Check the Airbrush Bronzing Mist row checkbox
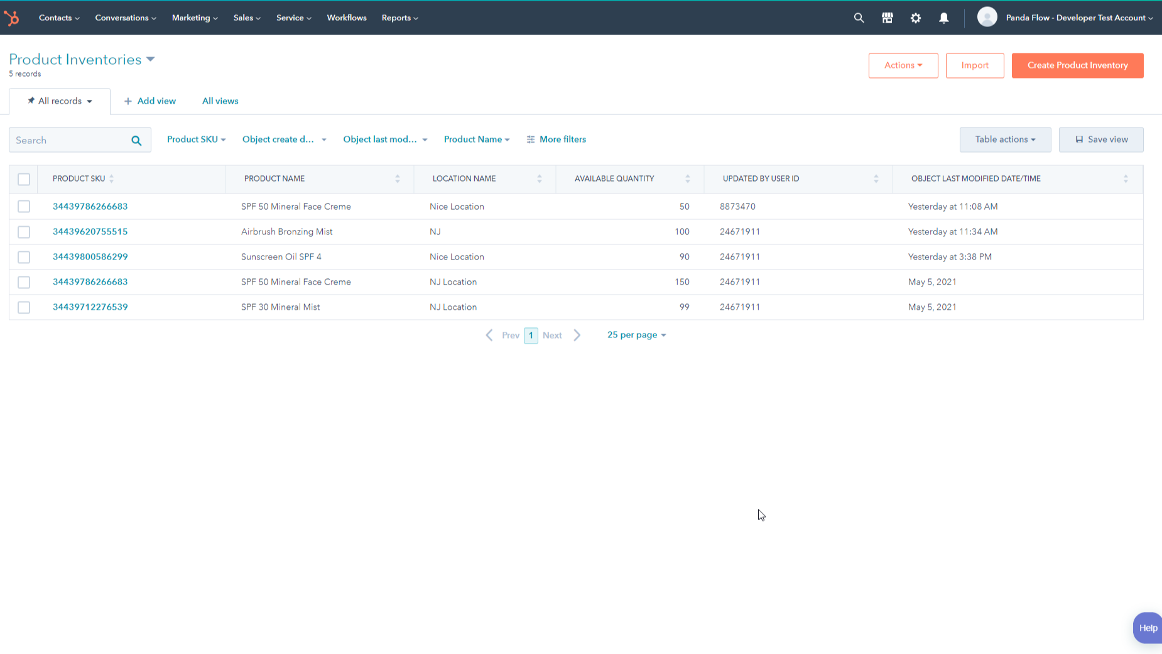Image resolution: width=1162 pixels, height=654 pixels. pos(24,231)
